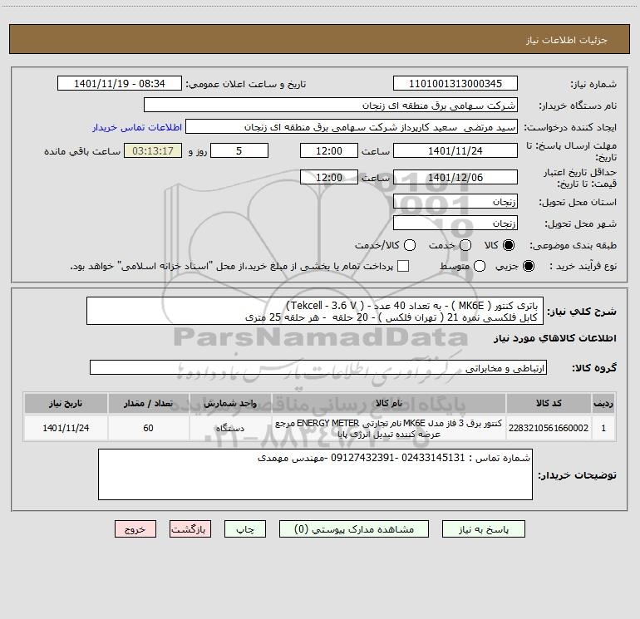Open مشاهده مدارک پیوستی (0) button
This screenshot has width=640, height=619.
(354, 529)
